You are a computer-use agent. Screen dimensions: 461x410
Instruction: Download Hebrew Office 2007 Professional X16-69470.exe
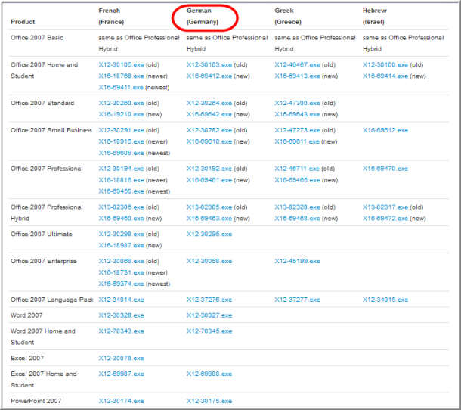pos(385,169)
